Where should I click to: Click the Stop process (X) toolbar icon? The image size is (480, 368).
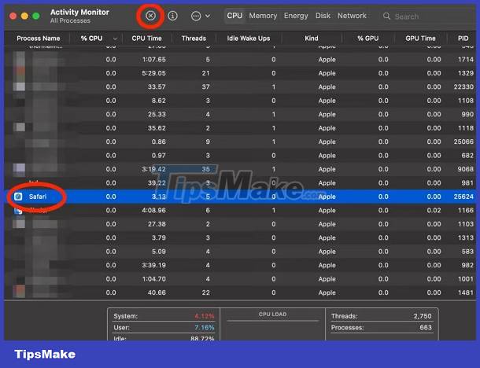click(x=150, y=16)
